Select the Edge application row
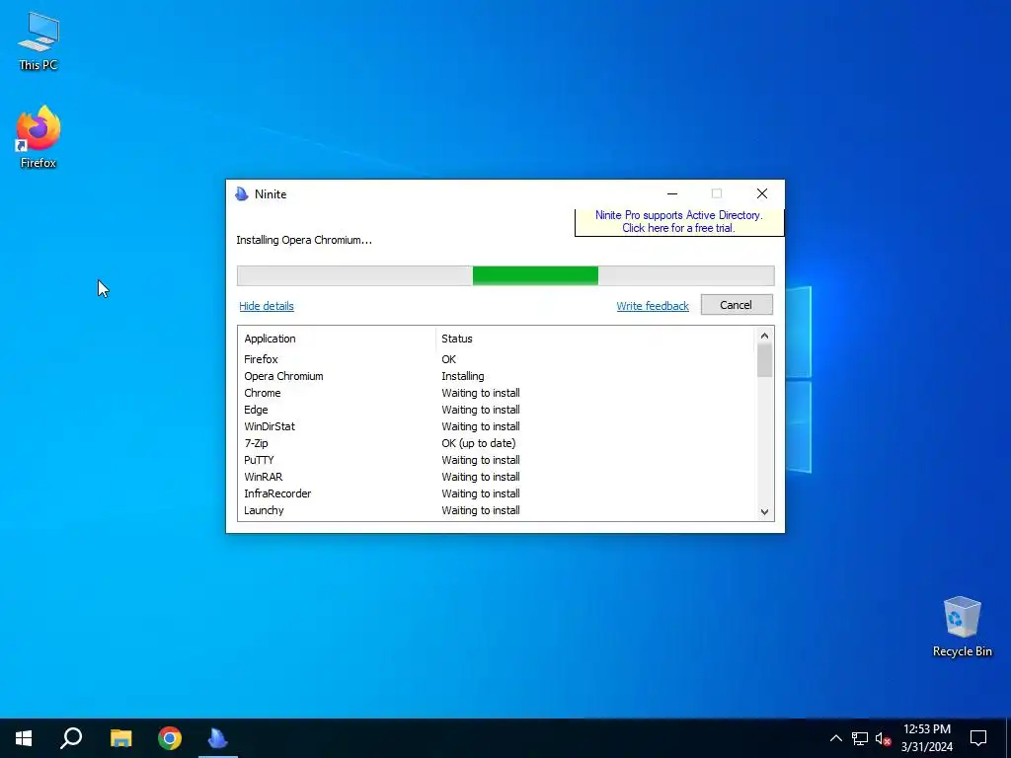 [x=496, y=410]
